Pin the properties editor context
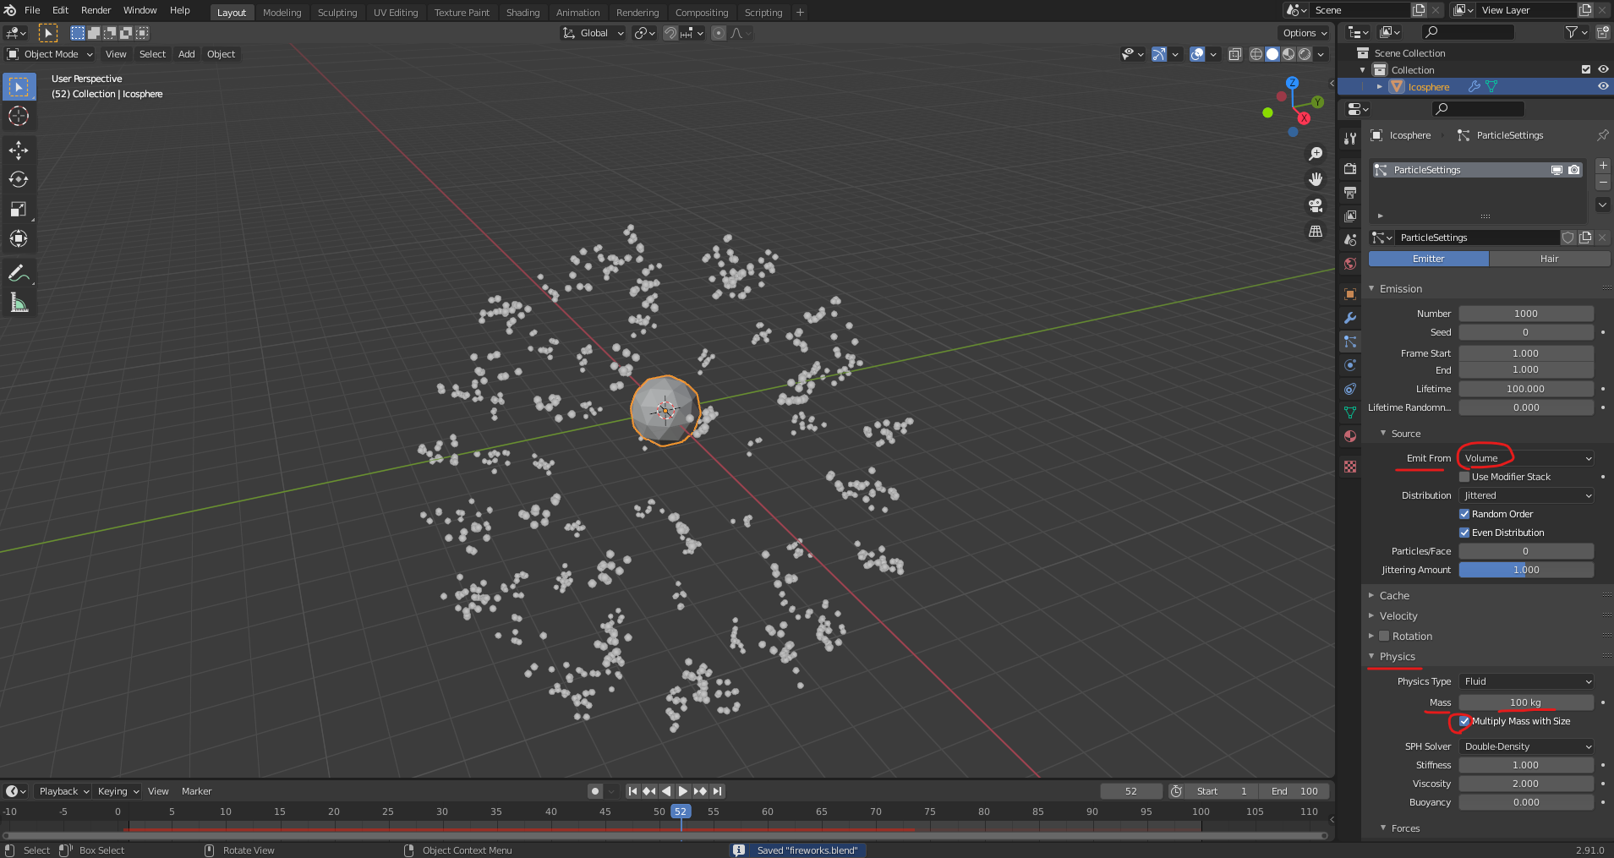The width and height of the screenshot is (1614, 858). point(1602,135)
